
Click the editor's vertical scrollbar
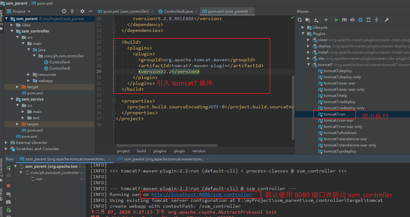(x=293, y=107)
